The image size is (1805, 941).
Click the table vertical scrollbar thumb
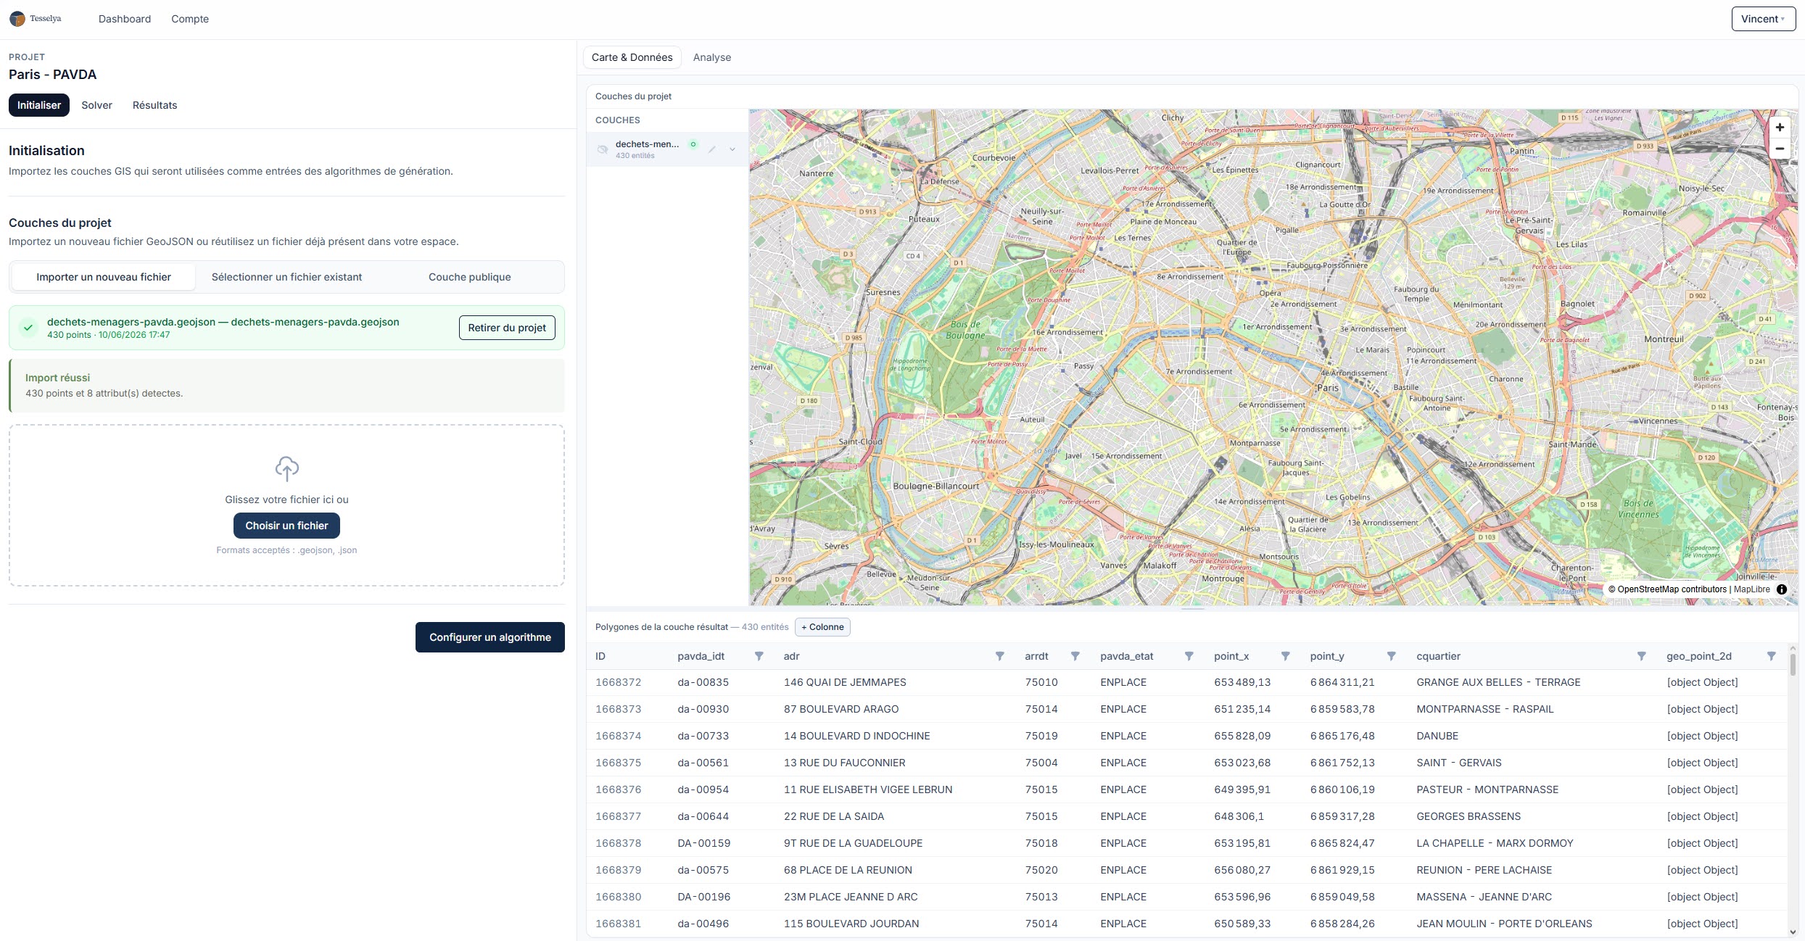pyautogui.click(x=1793, y=664)
